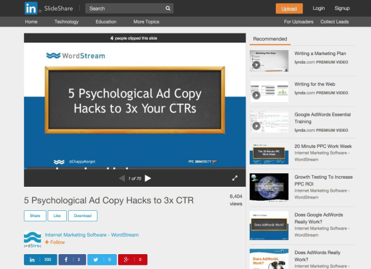Open the Does AdWords Work chalkboard thumbnail
This screenshot has height=269, width=371.
tap(269, 226)
